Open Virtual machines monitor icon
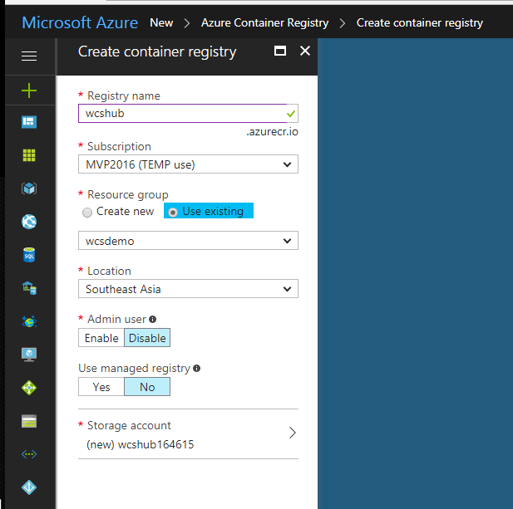513x509 pixels. pyautogui.click(x=29, y=355)
